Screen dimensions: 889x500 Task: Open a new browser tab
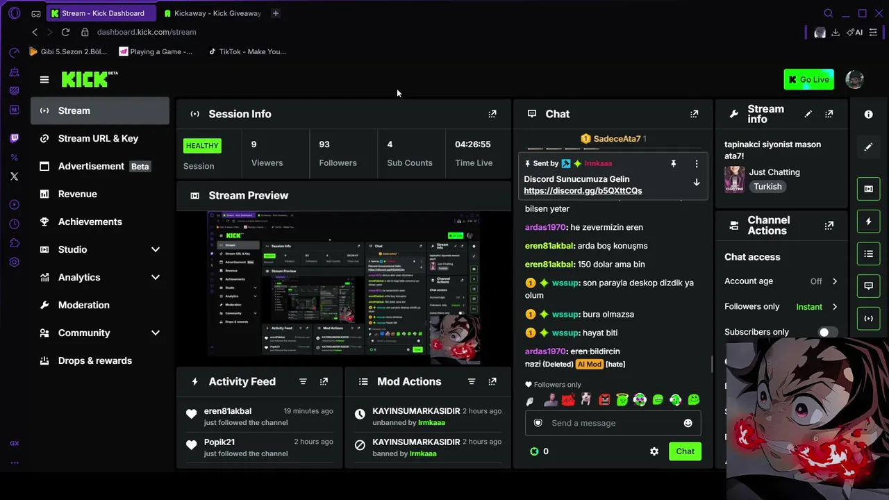(x=276, y=13)
